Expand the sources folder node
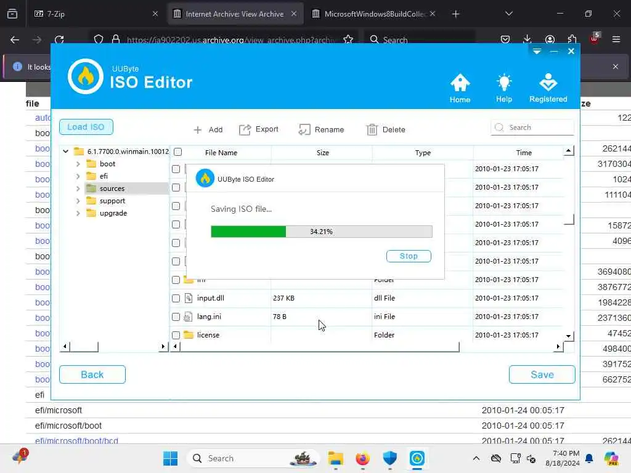631x473 pixels. click(78, 188)
